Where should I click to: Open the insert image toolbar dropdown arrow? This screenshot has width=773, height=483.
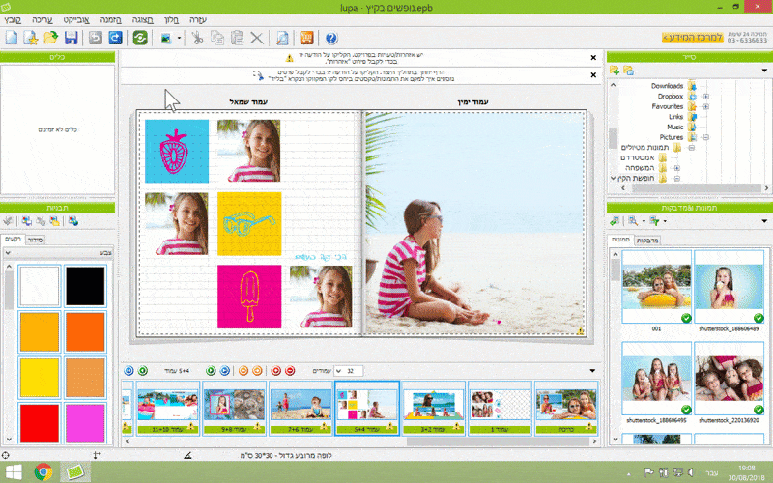(x=179, y=39)
